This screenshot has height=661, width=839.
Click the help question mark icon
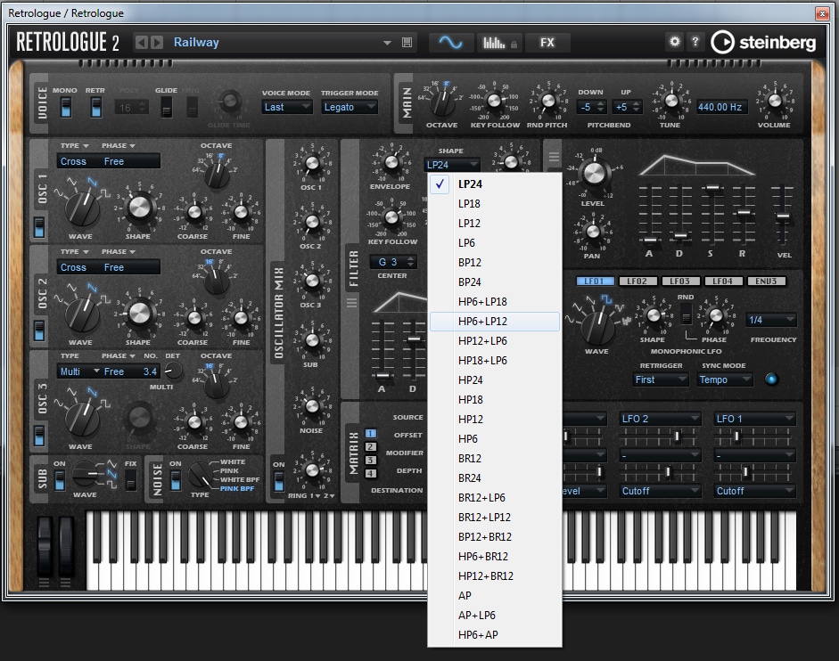point(695,41)
